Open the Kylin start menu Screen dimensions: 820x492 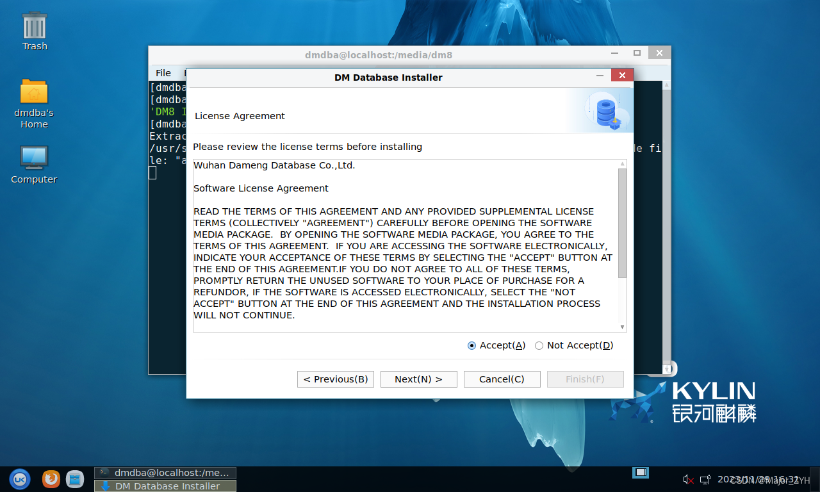[19, 479]
